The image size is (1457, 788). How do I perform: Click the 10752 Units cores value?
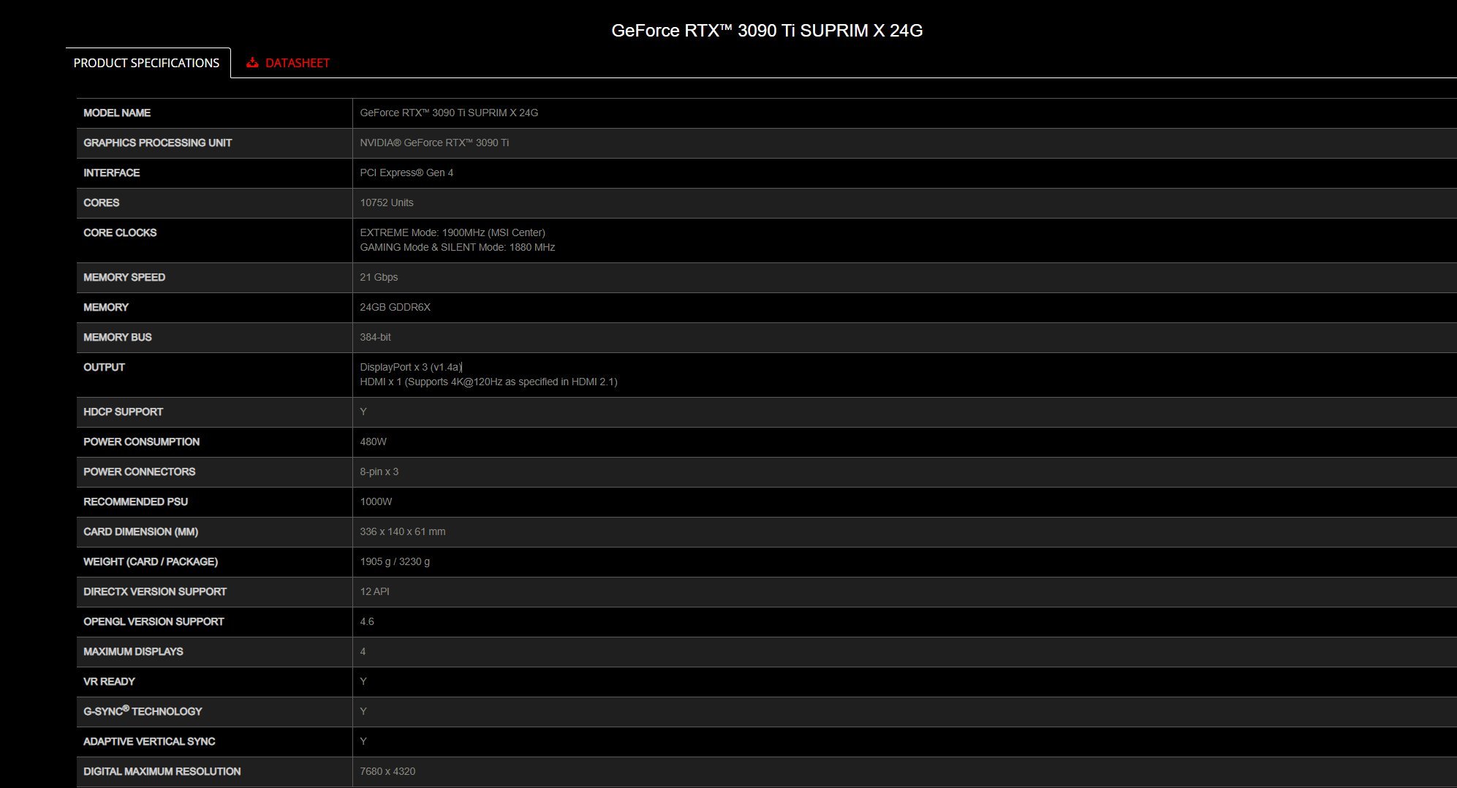pyautogui.click(x=386, y=202)
